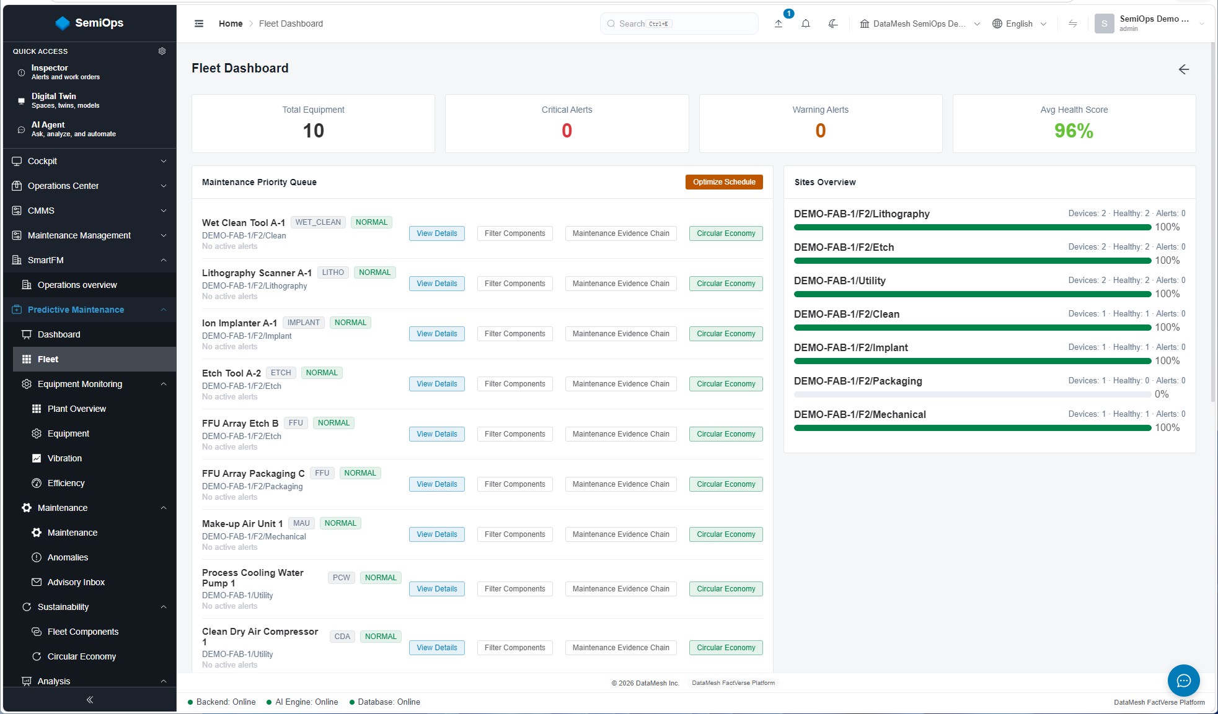This screenshot has width=1218, height=714.
Task: Click the Vibration chart icon
Action: 37,458
